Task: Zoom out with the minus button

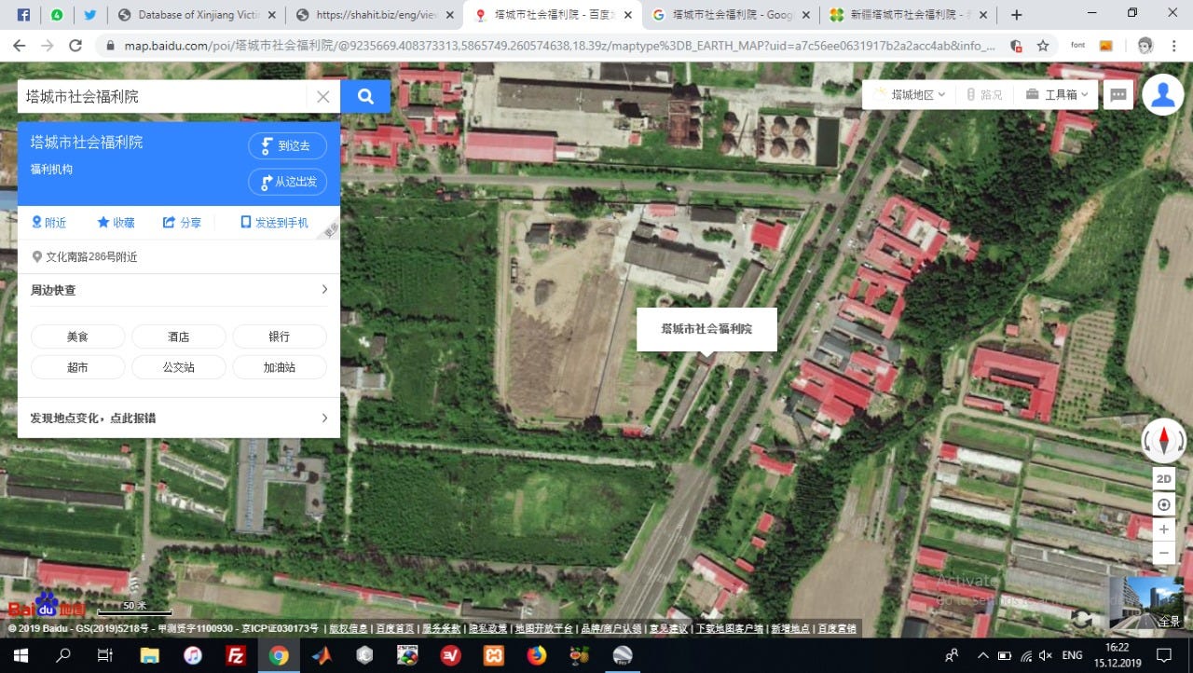Action: coord(1164,554)
